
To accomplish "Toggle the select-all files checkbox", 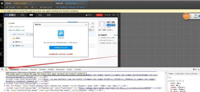I will point(11,34).
